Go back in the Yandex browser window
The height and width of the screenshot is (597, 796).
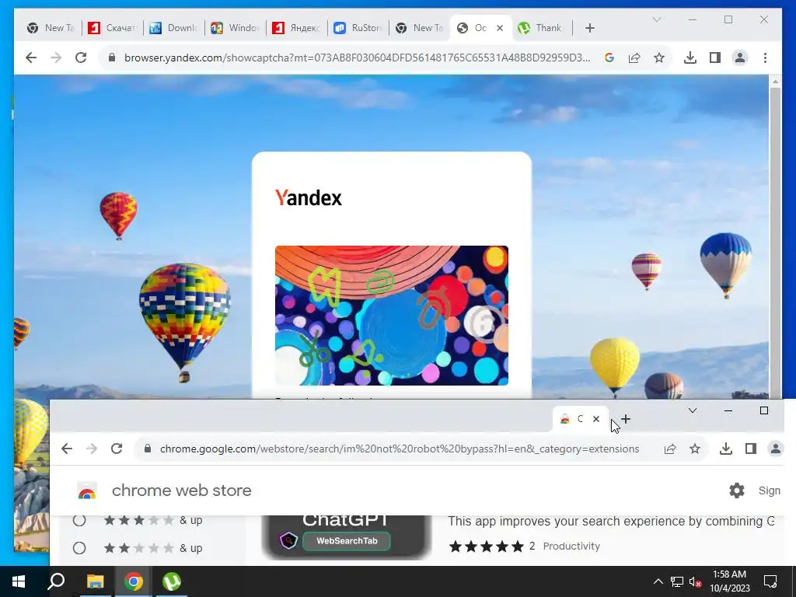pyautogui.click(x=31, y=58)
